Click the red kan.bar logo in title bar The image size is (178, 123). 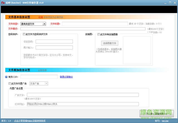(x=3, y=3)
